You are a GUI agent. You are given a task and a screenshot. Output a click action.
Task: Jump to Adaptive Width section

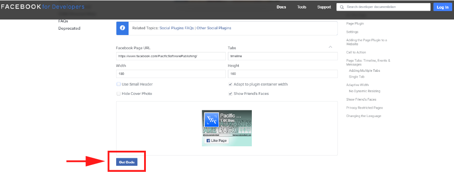click(x=357, y=85)
